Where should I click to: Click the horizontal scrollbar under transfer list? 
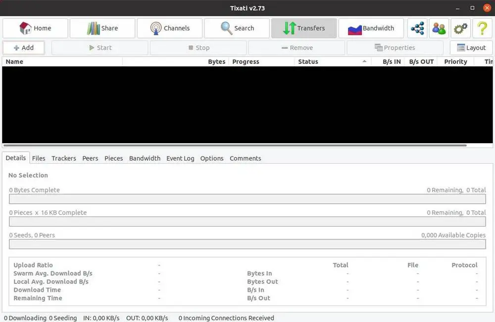point(235,145)
